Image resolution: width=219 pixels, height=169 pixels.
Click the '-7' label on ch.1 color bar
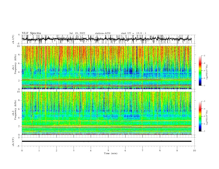click(x=204, y=86)
